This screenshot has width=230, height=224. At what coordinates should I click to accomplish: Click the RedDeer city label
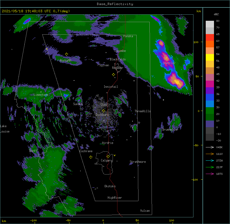click(118, 68)
